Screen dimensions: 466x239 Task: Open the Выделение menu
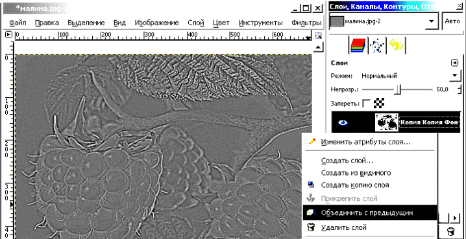coord(86,23)
